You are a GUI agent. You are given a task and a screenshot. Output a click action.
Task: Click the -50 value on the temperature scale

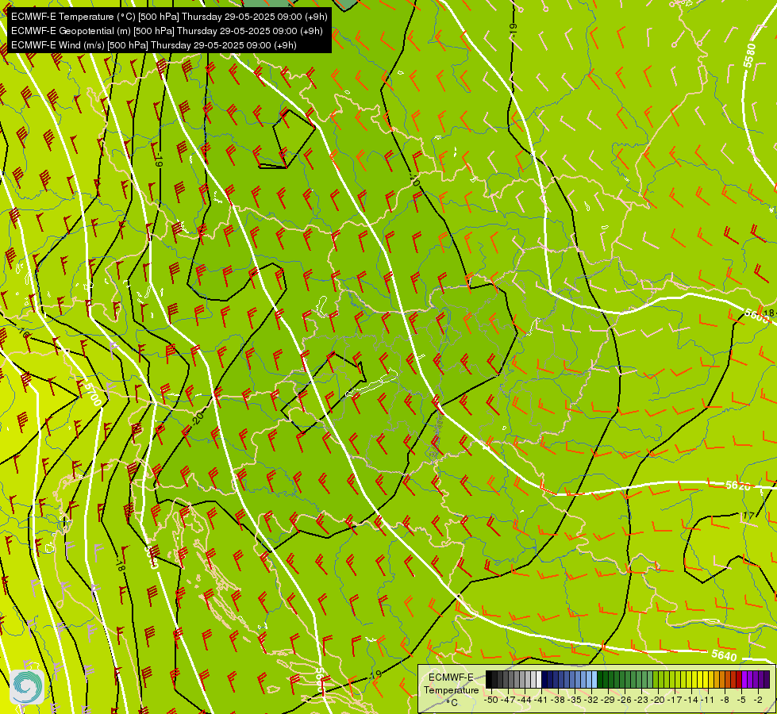(x=491, y=701)
